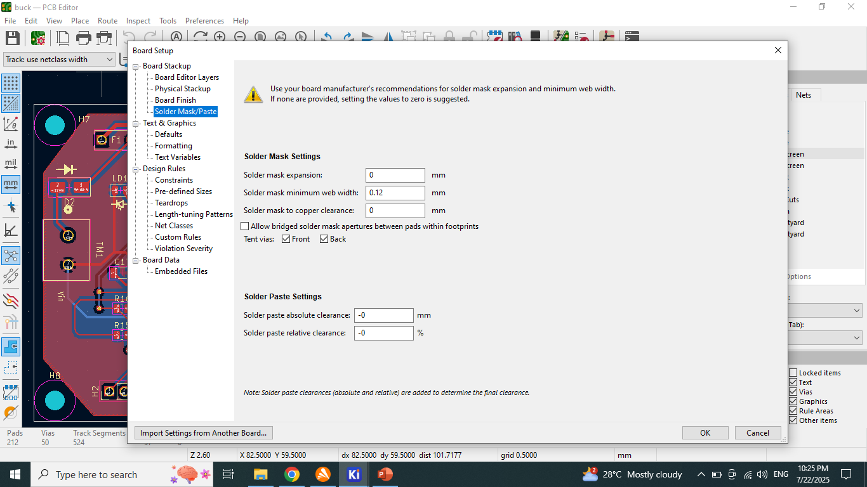Switch units to inches icon
Screen dimensions: 867x487
pyautogui.click(x=11, y=144)
